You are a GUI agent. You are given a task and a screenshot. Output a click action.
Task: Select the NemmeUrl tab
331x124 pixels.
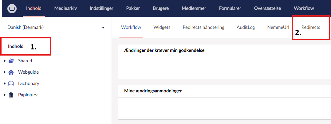pos(278,27)
